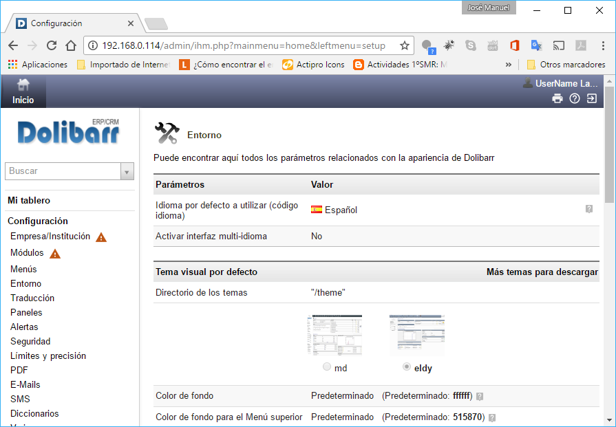Click the Office extension icon
616x427 pixels.
(x=514, y=46)
